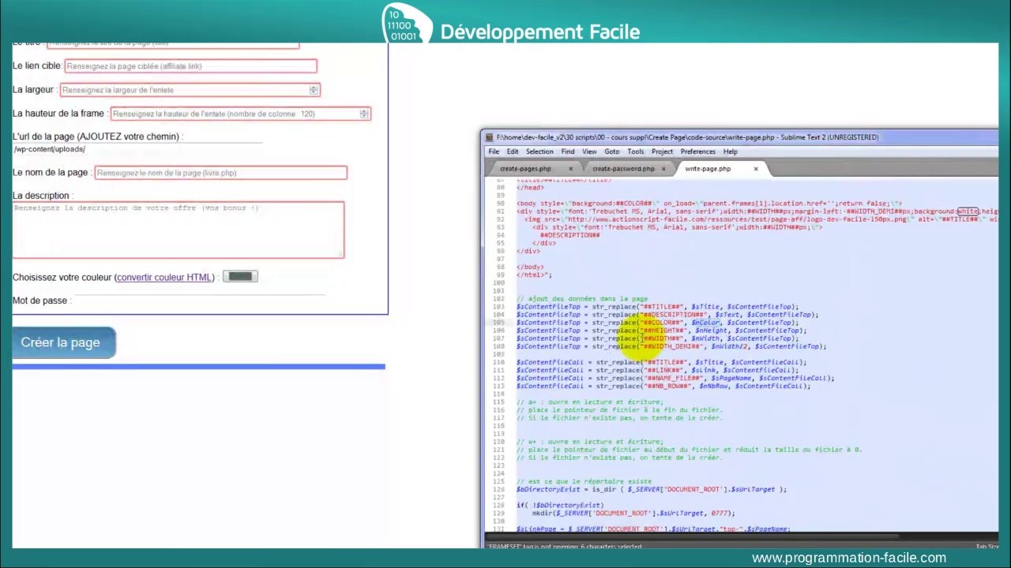Viewport: 1011px width, 568px height.
Task: Open the color picker swatch
Action: point(240,276)
